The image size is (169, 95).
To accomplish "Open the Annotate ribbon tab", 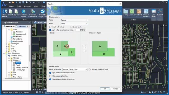I will point(27,6).
